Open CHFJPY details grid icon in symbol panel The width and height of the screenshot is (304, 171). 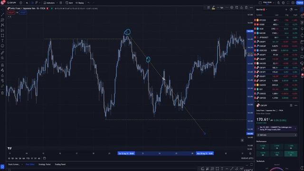click(x=291, y=105)
